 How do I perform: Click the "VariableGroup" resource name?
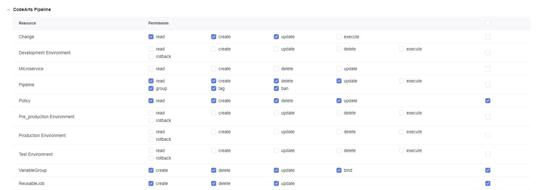click(x=33, y=170)
